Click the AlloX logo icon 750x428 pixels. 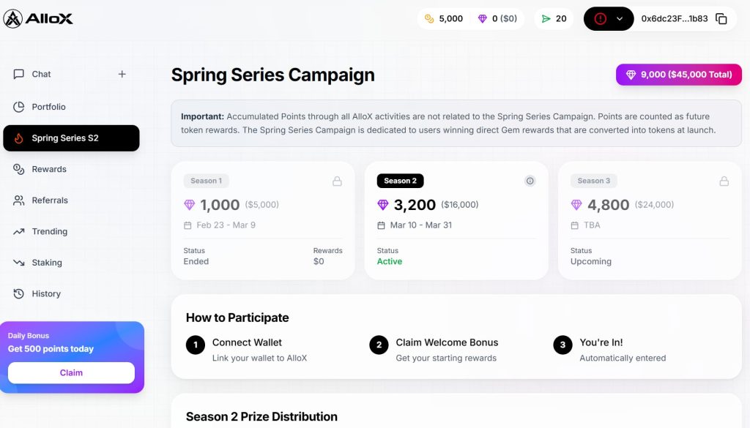coord(12,19)
